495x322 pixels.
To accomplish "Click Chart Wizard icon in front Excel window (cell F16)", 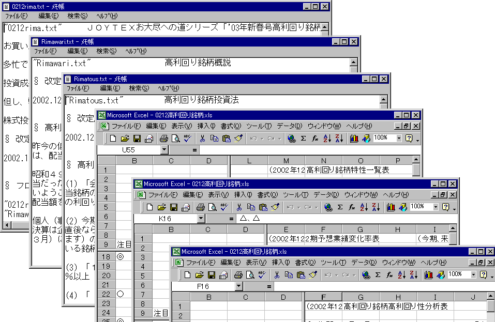I will pos(428,275).
